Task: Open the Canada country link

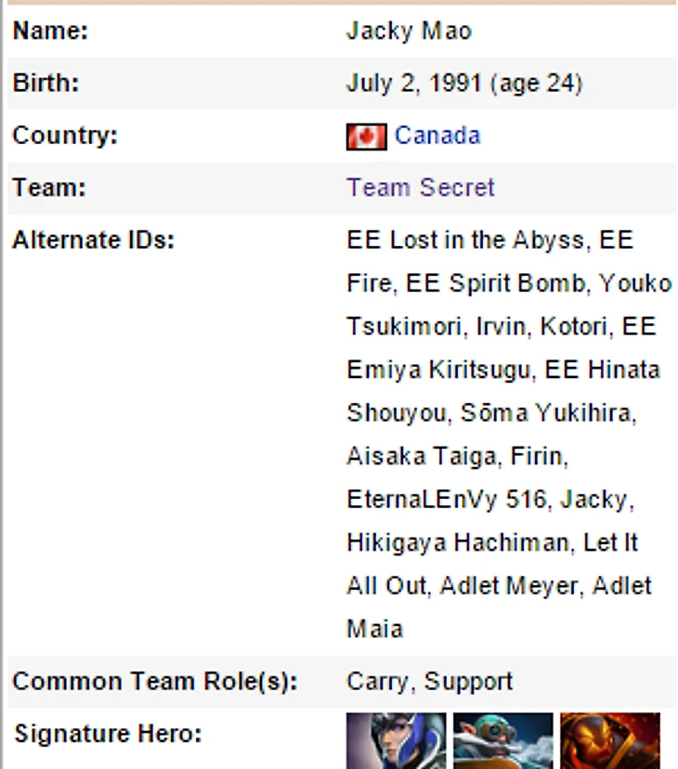Action: point(437,136)
